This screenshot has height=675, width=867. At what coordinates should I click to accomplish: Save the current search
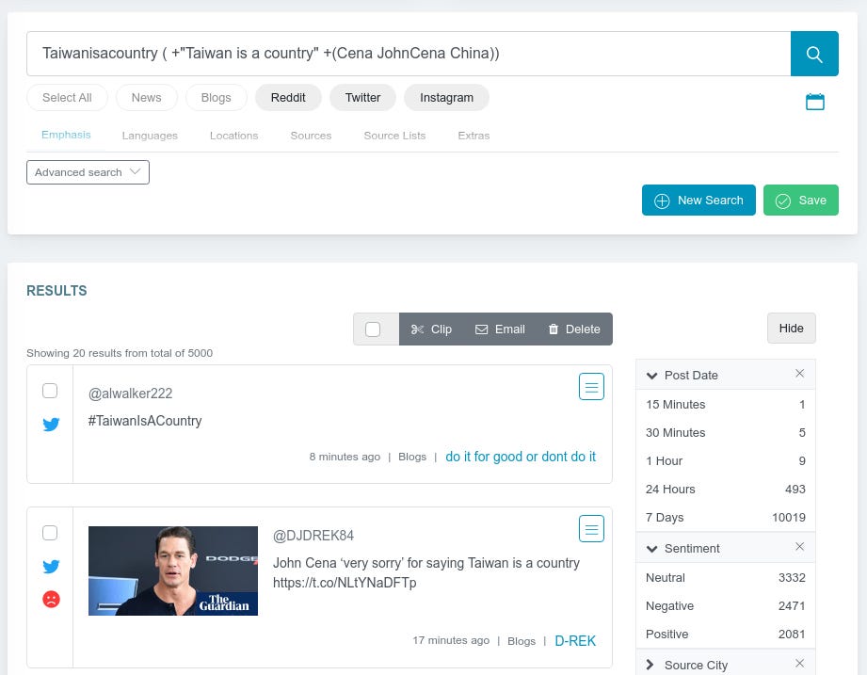(801, 201)
